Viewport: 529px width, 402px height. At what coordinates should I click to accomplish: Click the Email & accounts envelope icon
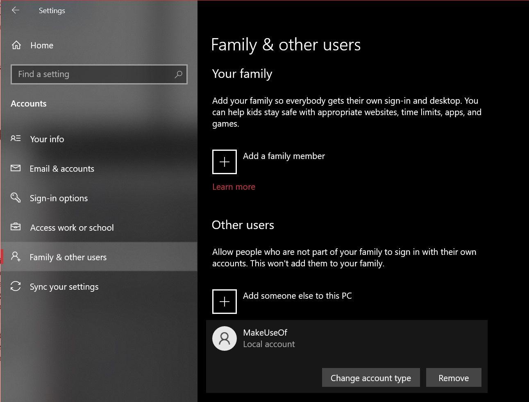[16, 168]
